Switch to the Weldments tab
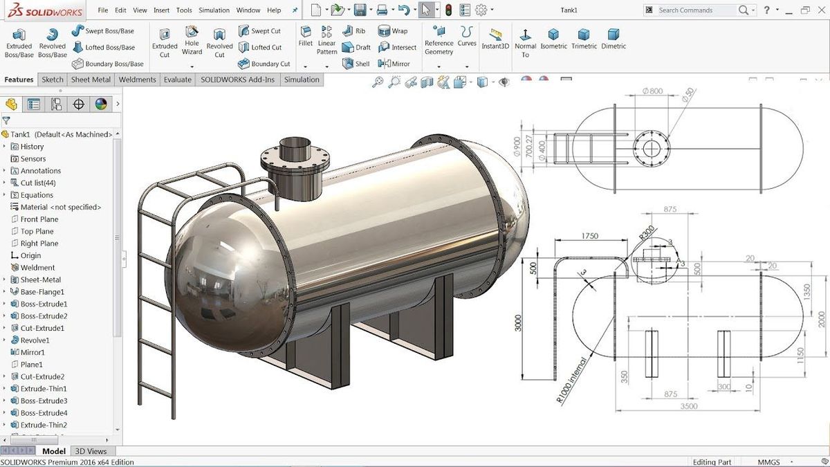This screenshot has width=830, height=467. pyautogui.click(x=138, y=80)
